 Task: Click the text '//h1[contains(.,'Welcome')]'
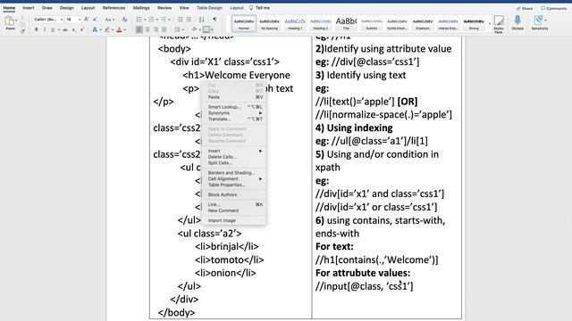(377, 259)
